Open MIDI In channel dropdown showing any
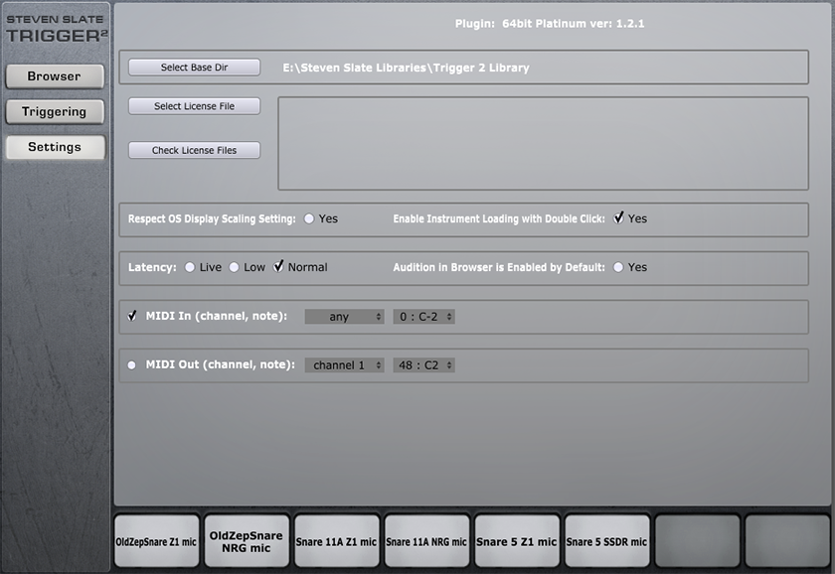 tap(344, 317)
